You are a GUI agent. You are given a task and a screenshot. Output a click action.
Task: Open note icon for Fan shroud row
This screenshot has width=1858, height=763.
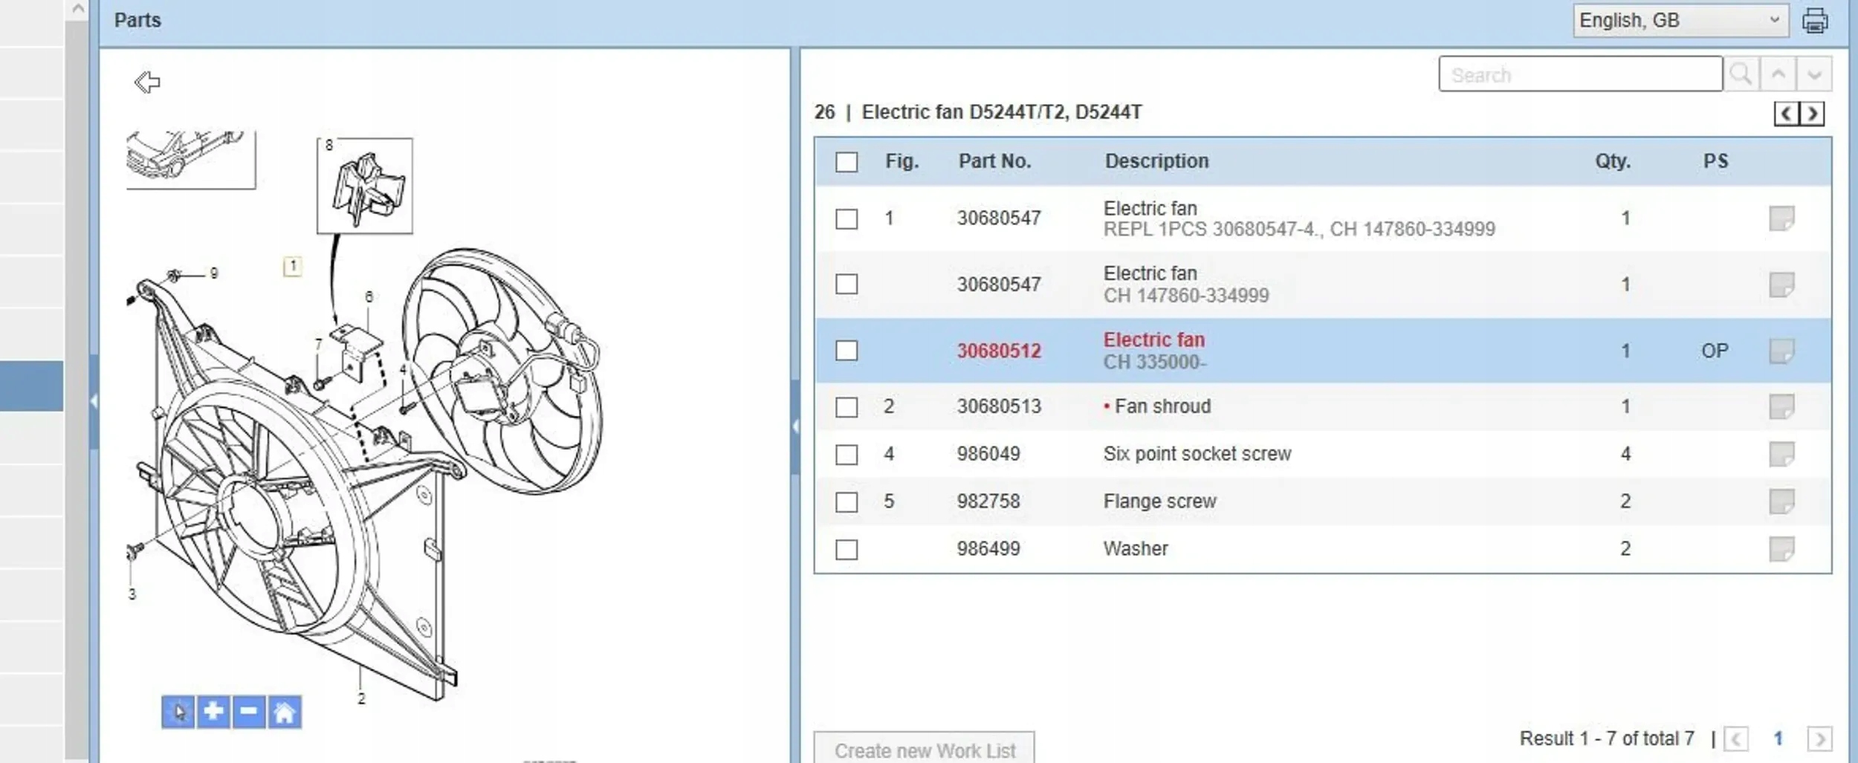tap(1781, 406)
